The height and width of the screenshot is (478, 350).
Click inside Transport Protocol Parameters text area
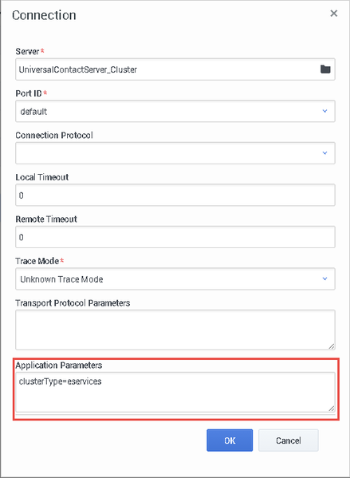(x=175, y=330)
